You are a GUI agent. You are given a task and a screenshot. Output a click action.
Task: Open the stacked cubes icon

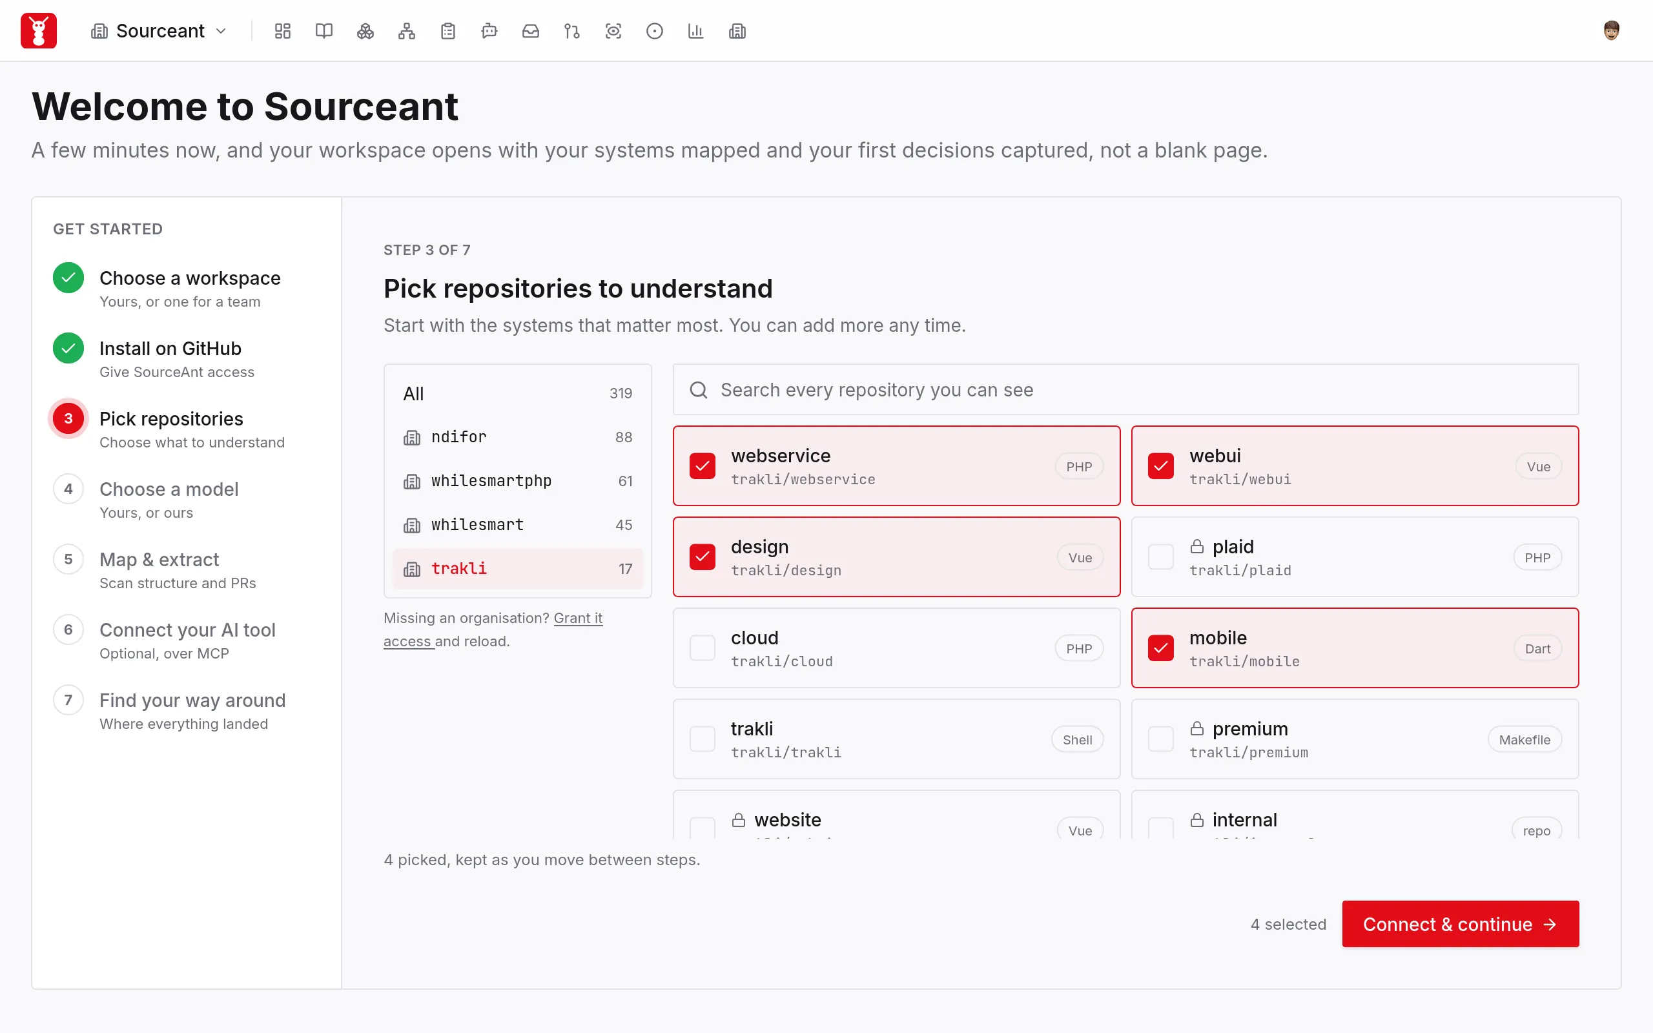coord(365,31)
